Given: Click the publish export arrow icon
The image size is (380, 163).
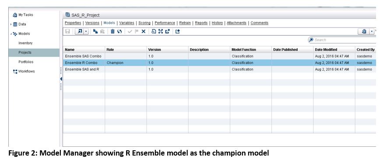Looking at the screenshot, I should pyautogui.click(x=168, y=31).
